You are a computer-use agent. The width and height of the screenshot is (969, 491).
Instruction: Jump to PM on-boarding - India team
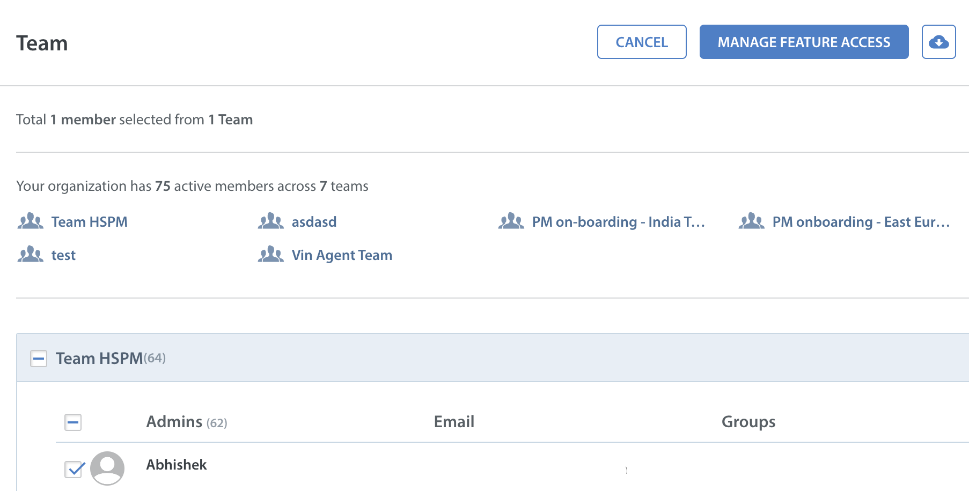click(618, 222)
